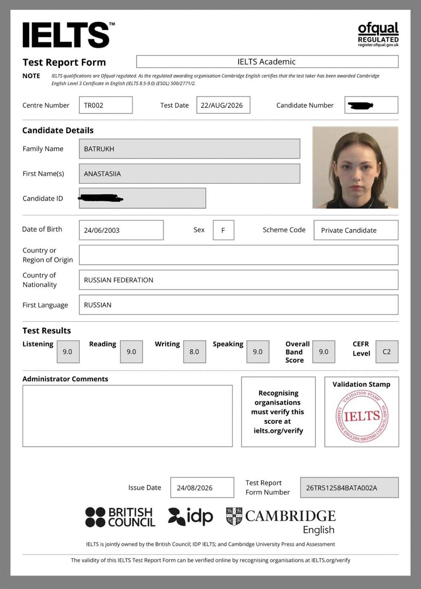Click the Ofqual Regulated logo
The height and width of the screenshot is (589, 421).
pos(378,34)
